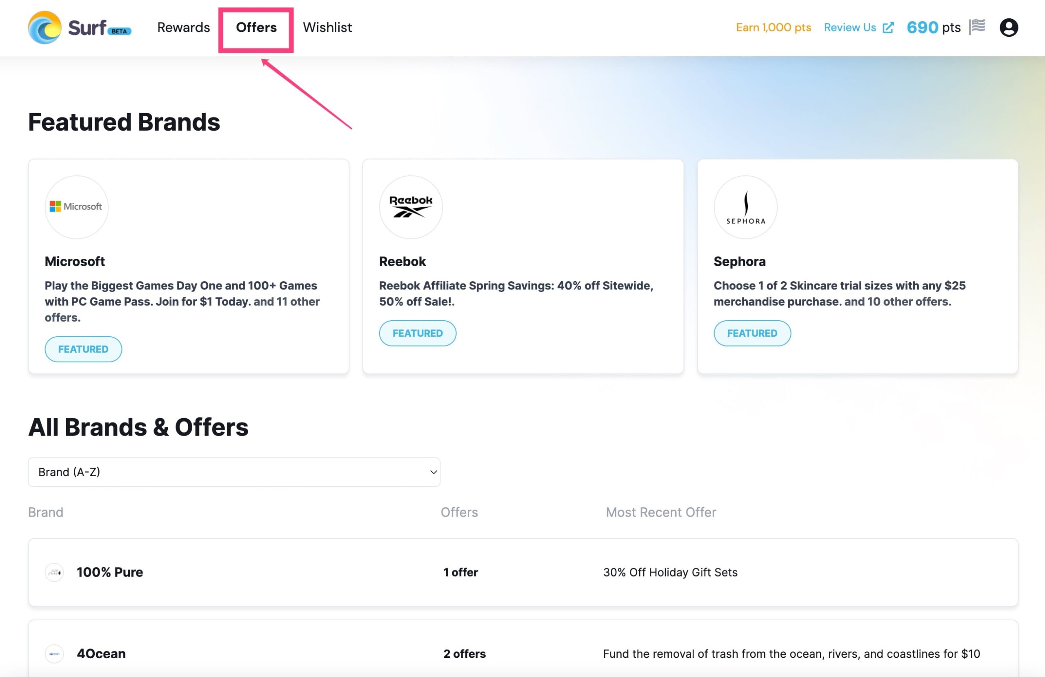Select the Offers tab
This screenshot has width=1045, height=677.
(256, 28)
